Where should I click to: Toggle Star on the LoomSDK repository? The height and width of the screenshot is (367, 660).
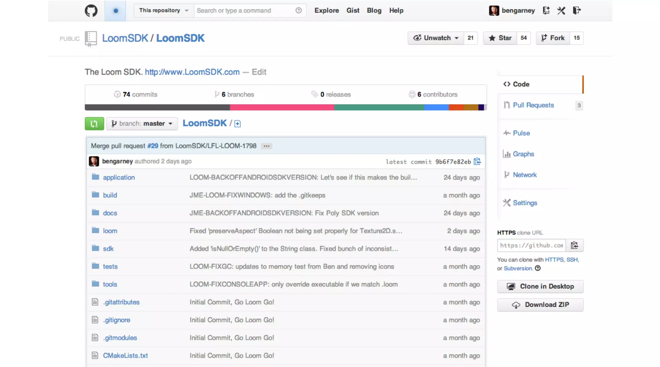500,38
